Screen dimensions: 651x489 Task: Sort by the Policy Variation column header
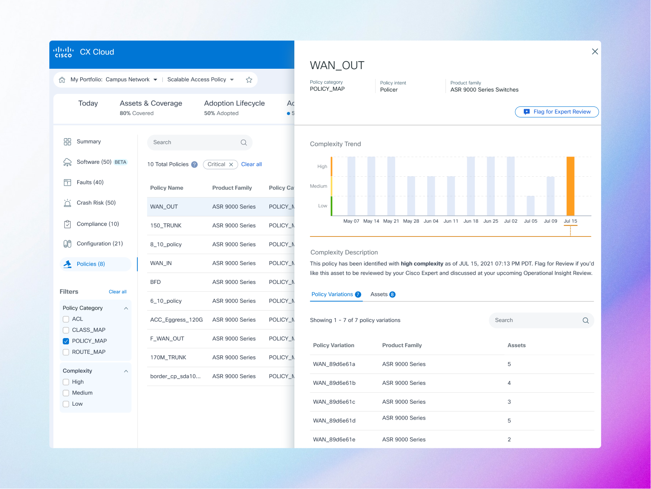tap(334, 346)
